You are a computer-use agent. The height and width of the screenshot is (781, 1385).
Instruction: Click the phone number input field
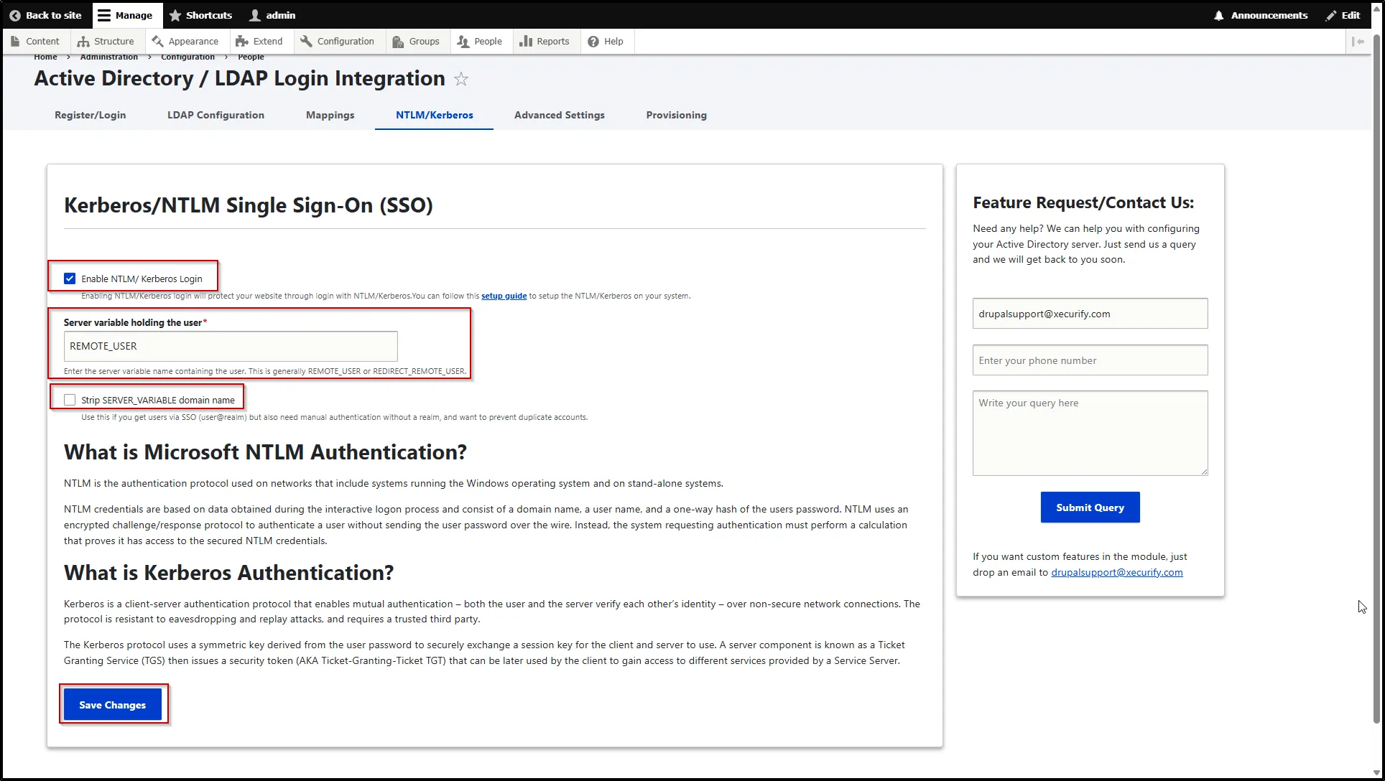pos(1089,360)
